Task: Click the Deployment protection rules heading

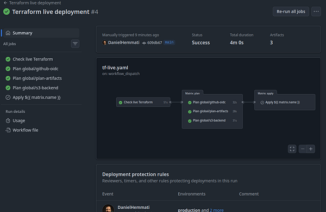Action: coord(135,174)
